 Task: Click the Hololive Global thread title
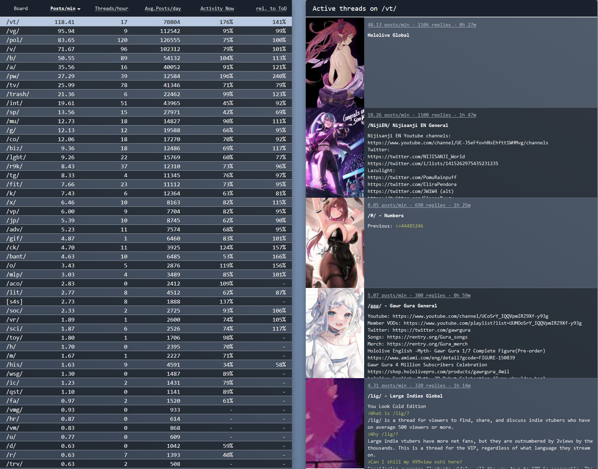pyautogui.click(x=388, y=35)
